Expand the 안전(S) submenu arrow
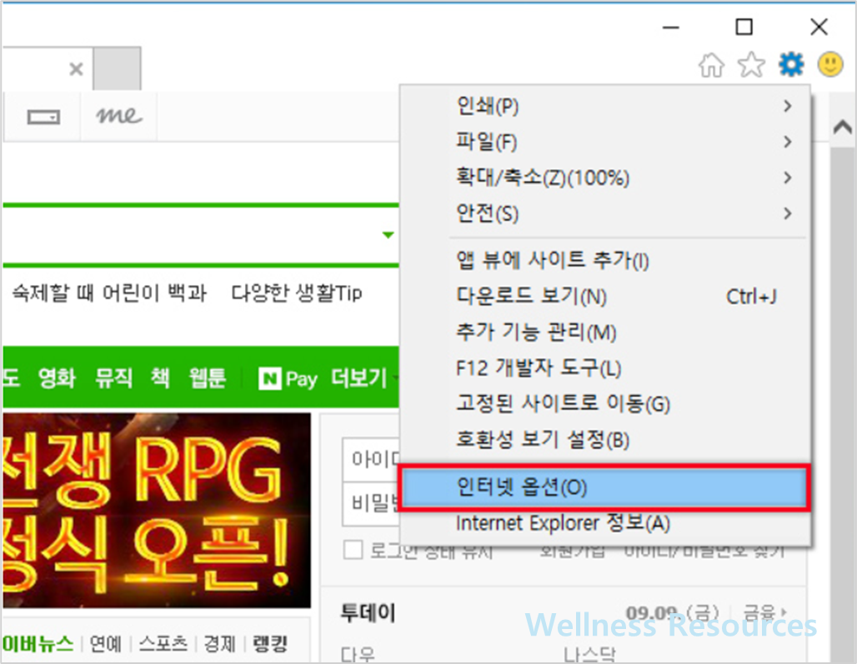This screenshot has height=664, width=857. pyautogui.click(x=787, y=213)
